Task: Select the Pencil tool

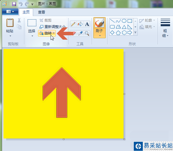Action: point(73,24)
